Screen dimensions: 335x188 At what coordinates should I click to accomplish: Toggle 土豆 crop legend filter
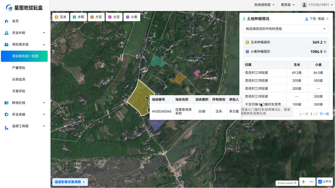[114, 17]
